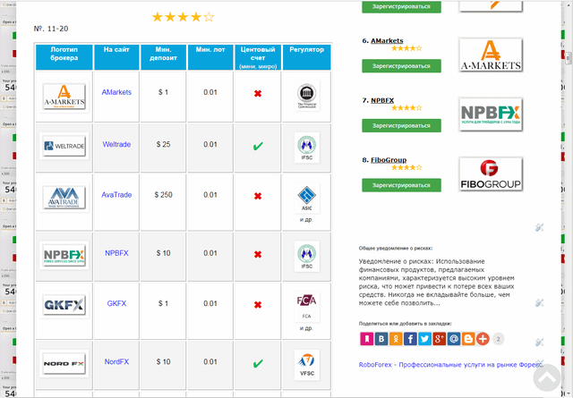Viewport: 573px width, 398px height.
Task: Share on Google Plus icon
Action: pos(440,339)
